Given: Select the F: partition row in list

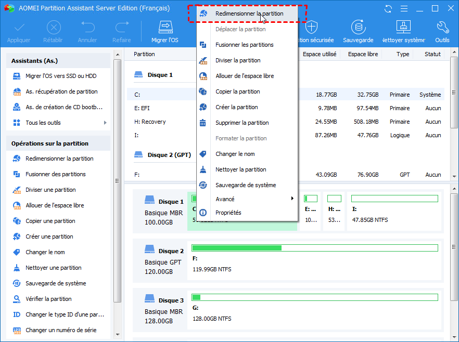Looking at the screenshot, I should coord(285,175).
